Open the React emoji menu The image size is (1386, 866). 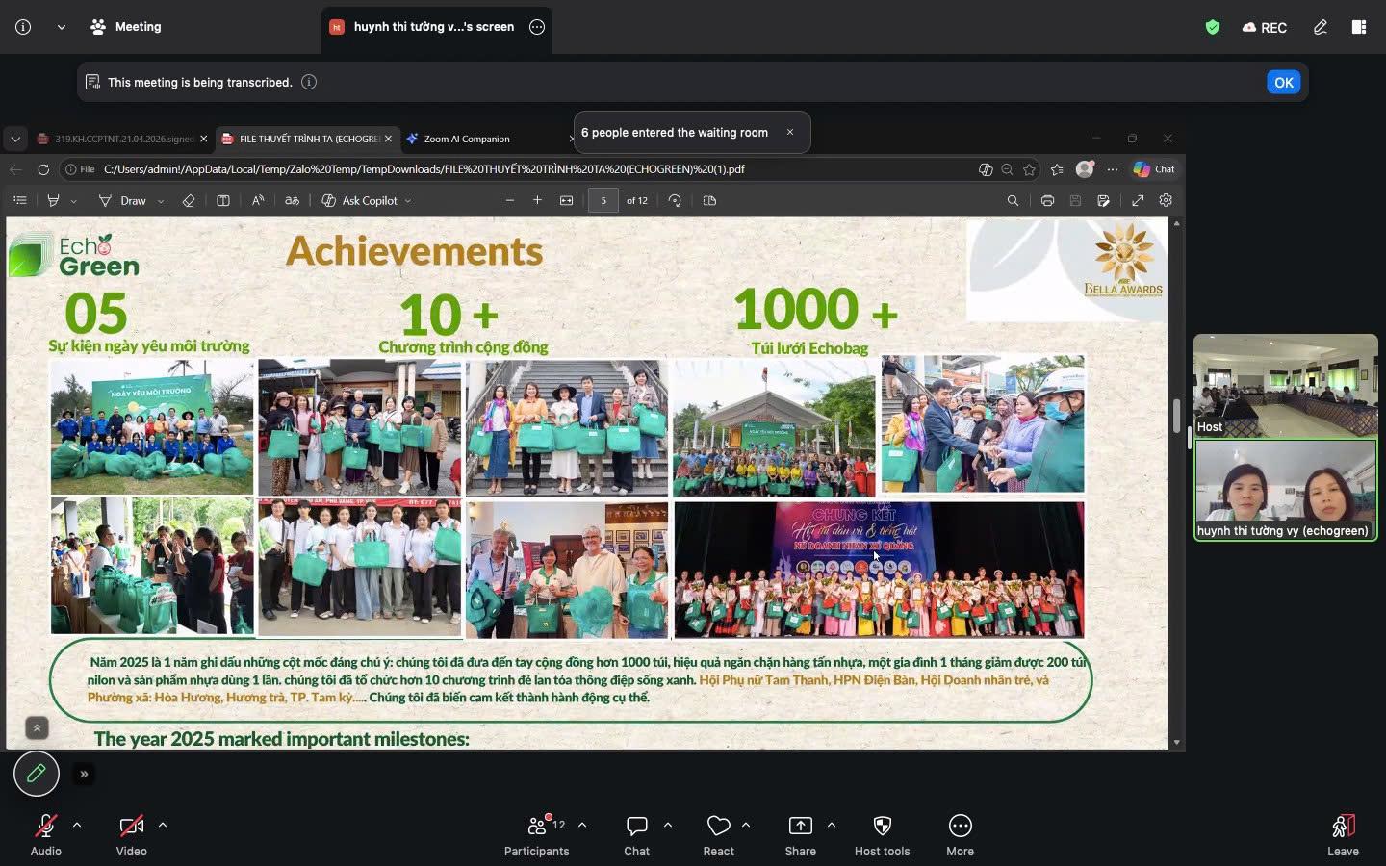point(718,827)
